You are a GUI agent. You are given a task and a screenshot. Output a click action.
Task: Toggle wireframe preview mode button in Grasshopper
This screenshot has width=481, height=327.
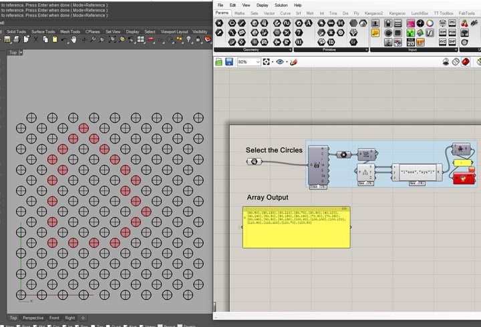point(456,62)
